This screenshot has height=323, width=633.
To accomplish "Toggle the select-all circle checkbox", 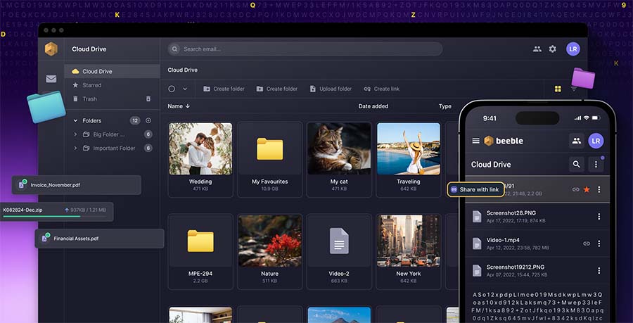I will tap(172, 89).
